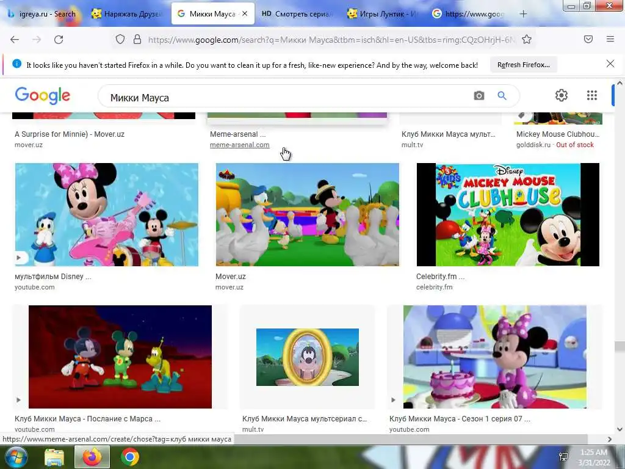Image resolution: width=625 pixels, height=469 pixels.
Task: Click the network icon in system tray
Action: 563,457
